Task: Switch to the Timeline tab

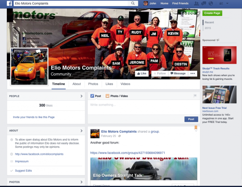Action: pyautogui.click(x=58, y=84)
